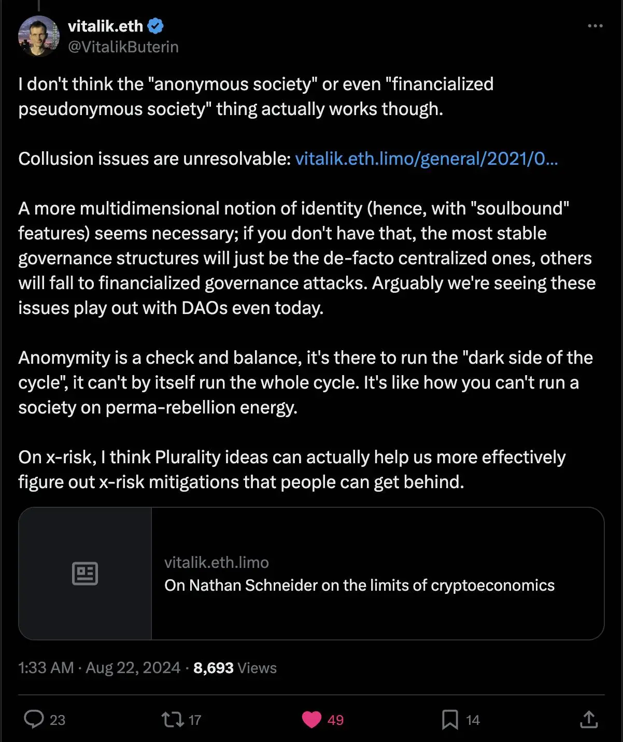Click the reply speech bubble icon
623x742 pixels.
34,719
